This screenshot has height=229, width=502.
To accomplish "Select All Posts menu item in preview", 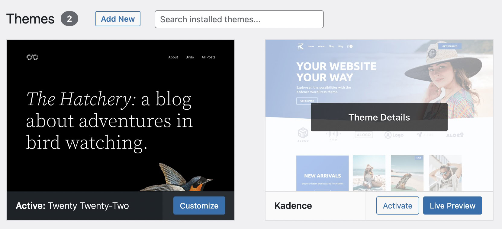I will [208, 57].
